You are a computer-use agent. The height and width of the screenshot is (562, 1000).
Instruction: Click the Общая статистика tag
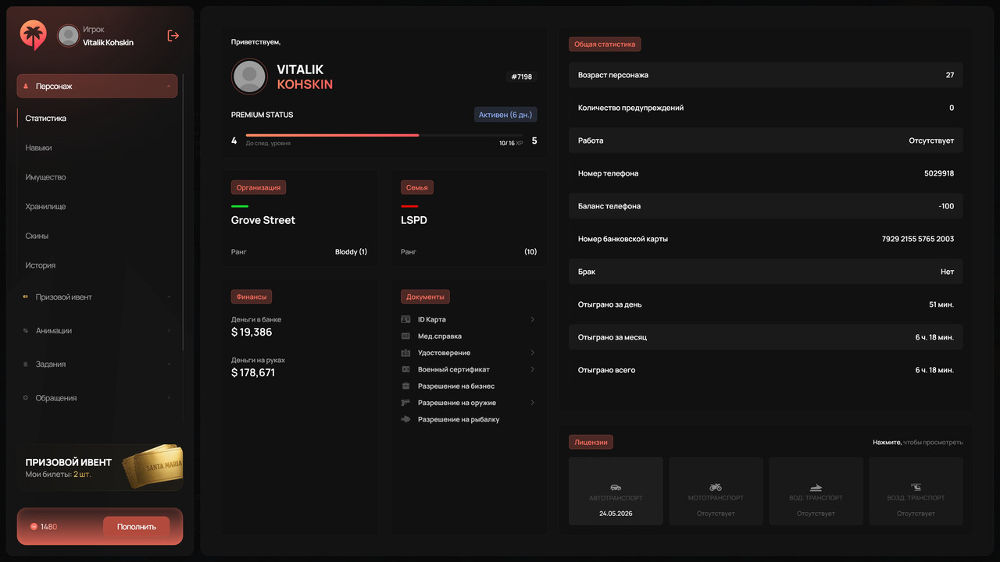pos(605,44)
